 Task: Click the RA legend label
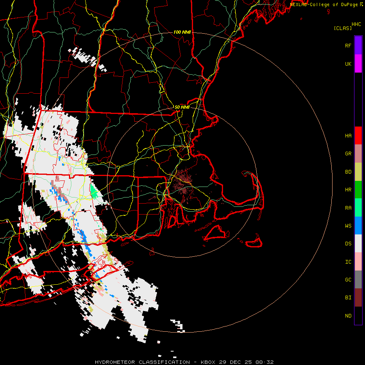point(348,208)
